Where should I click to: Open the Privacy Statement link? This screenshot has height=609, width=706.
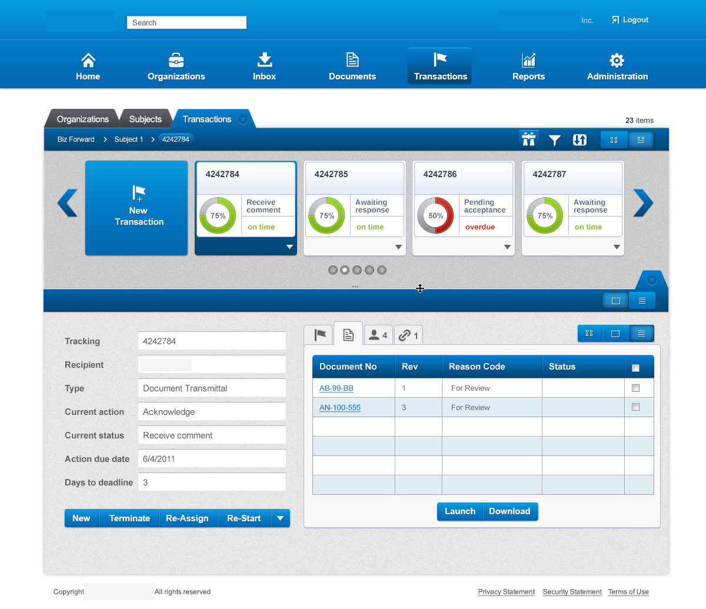(506, 592)
